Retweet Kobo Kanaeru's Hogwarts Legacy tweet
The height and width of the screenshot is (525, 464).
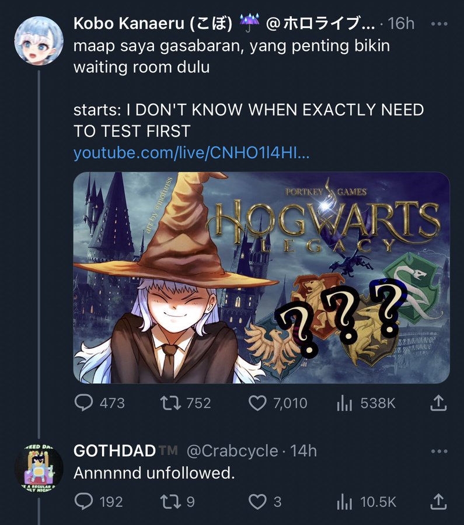170,403
